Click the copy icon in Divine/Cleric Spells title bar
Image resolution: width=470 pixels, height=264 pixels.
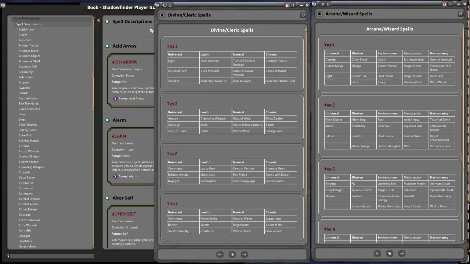(171, 5)
